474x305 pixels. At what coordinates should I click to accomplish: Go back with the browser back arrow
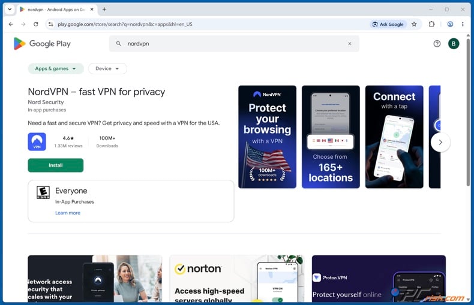[11, 24]
